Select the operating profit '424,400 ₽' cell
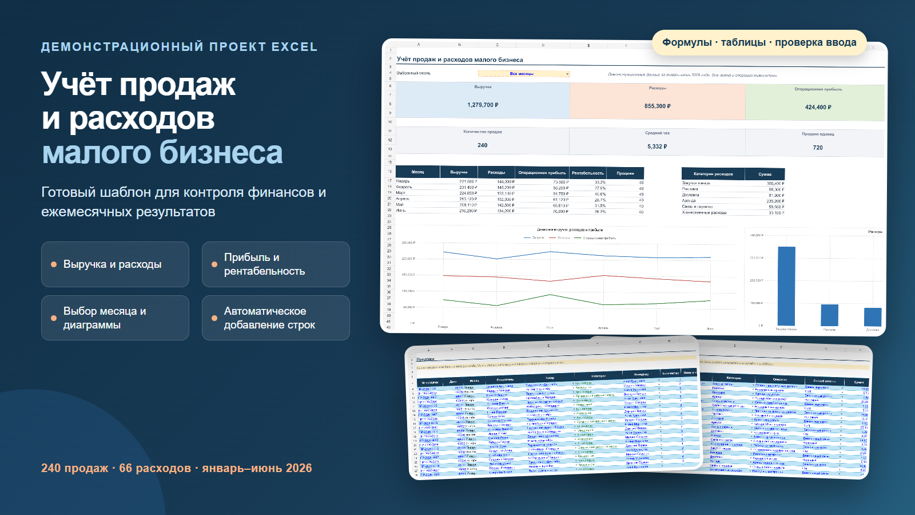The height and width of the screenshot is (515, 915). (818, 107)
